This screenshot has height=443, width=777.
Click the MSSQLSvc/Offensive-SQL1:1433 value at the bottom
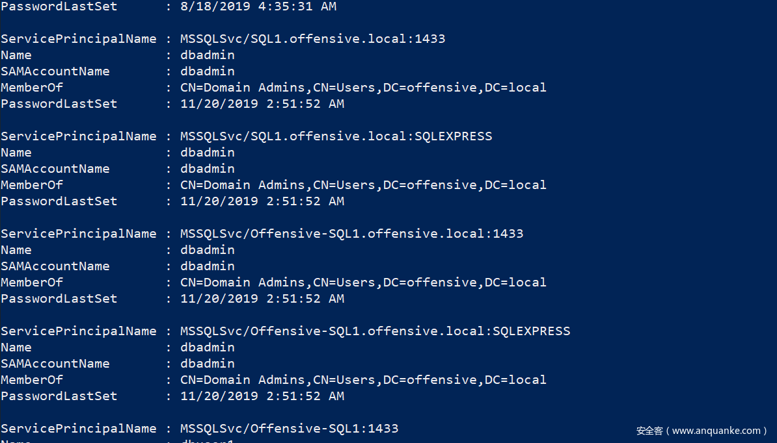(289, 429)
